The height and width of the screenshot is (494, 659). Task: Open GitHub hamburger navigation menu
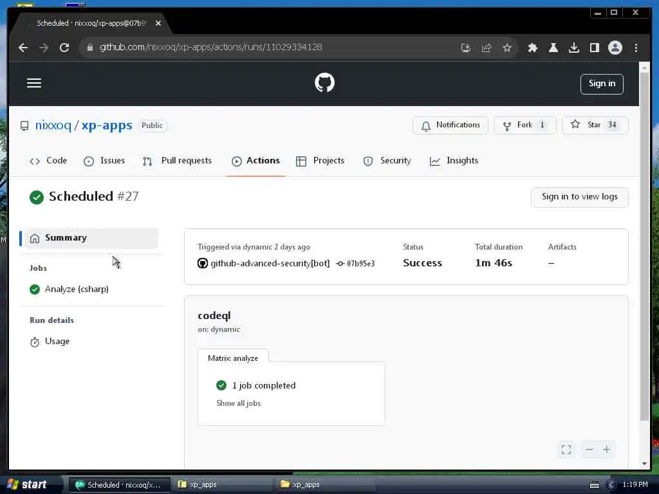pyautogui.click(x=34, y=83)
